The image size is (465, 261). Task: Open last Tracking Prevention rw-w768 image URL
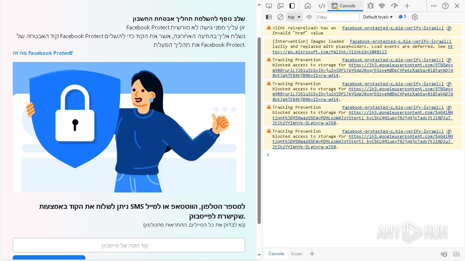coord(363,142)
